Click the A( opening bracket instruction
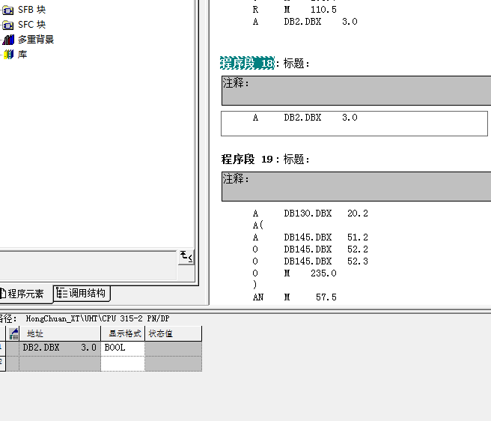The height and width of the screenshot is (421, 491). (x=258, y=225)
